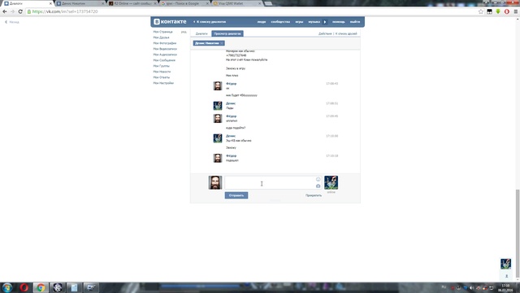
Task: Click the taskbar clock showing the date
Action: [505, 287]
